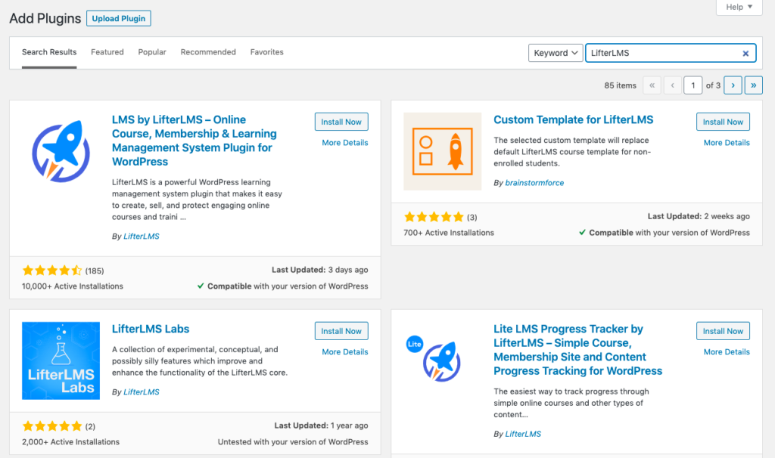Switch to the Search Results tab

pyautogui.click(x=49, y=52)
